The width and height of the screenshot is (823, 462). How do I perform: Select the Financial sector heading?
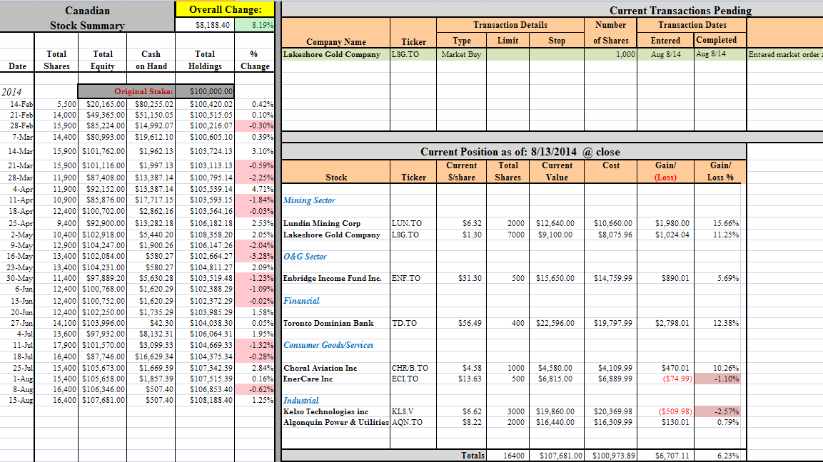click(x=301, y=301)
